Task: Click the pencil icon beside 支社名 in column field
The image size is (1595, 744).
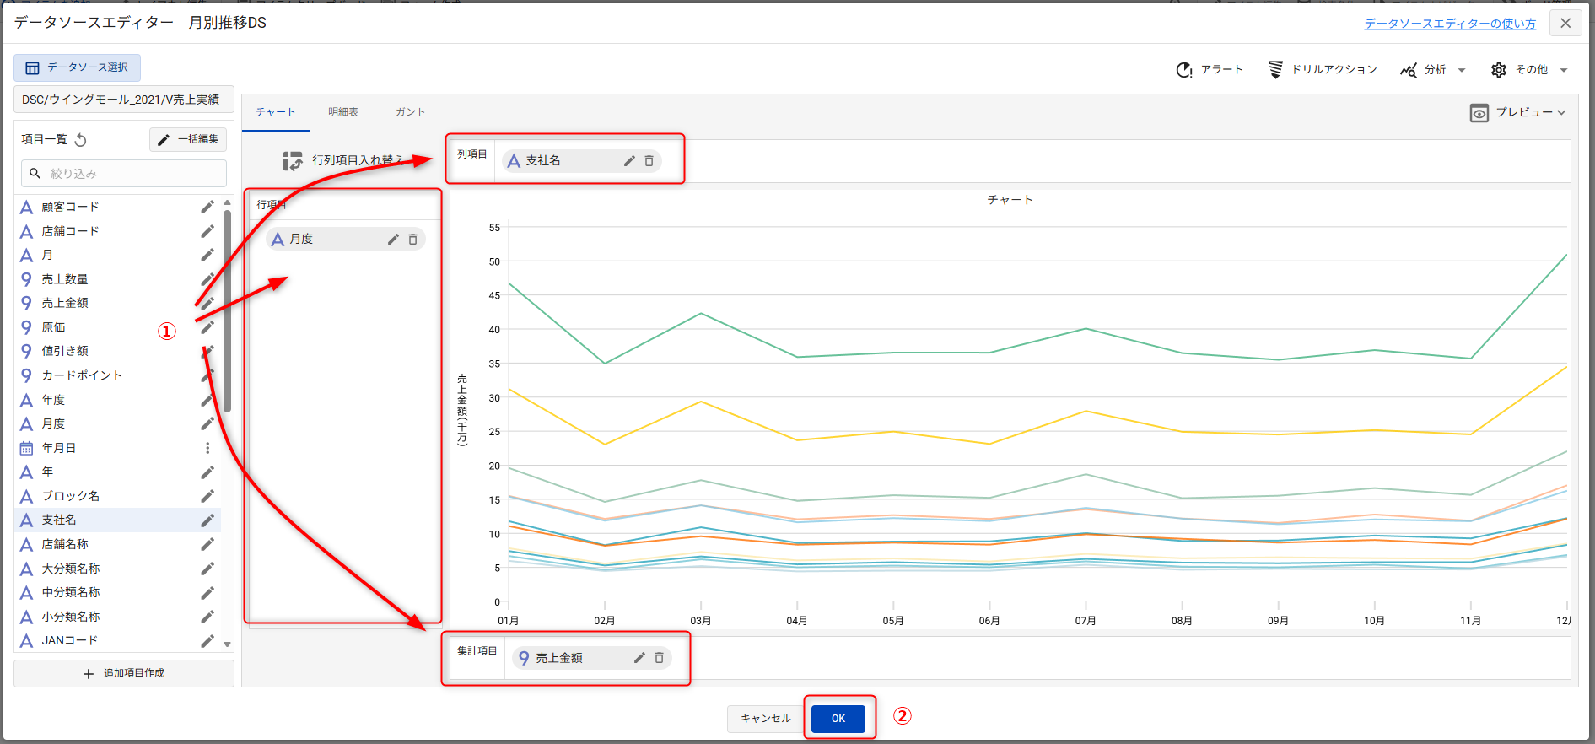Action: [628, 161]
